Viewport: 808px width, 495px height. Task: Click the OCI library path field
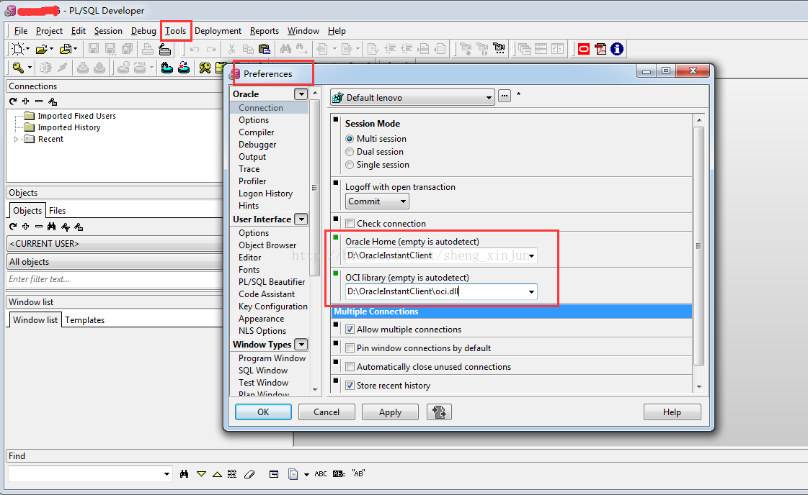435,291
